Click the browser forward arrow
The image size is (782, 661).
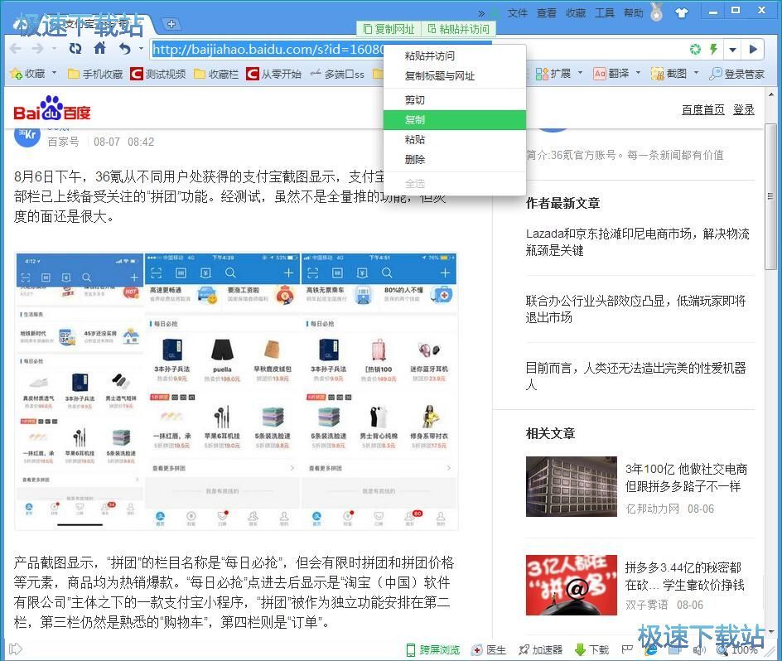[x=37, y=49]
